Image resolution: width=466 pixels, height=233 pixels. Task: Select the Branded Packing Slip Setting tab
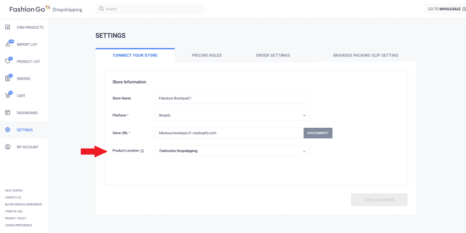click(365, 55)
